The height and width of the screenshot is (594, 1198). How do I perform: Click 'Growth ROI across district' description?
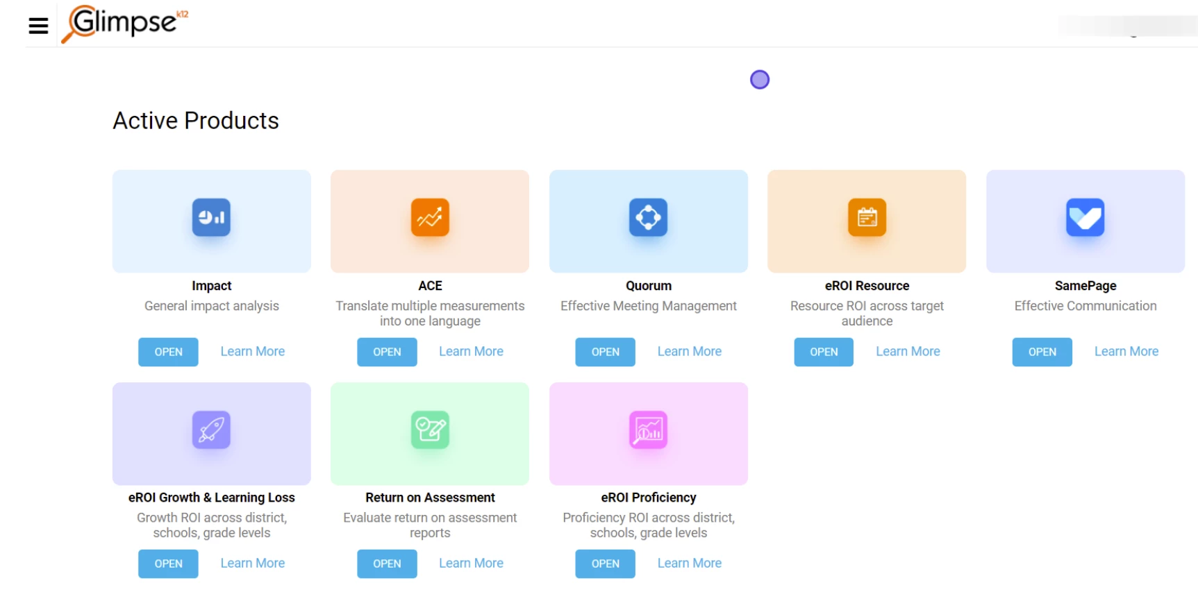211,525
